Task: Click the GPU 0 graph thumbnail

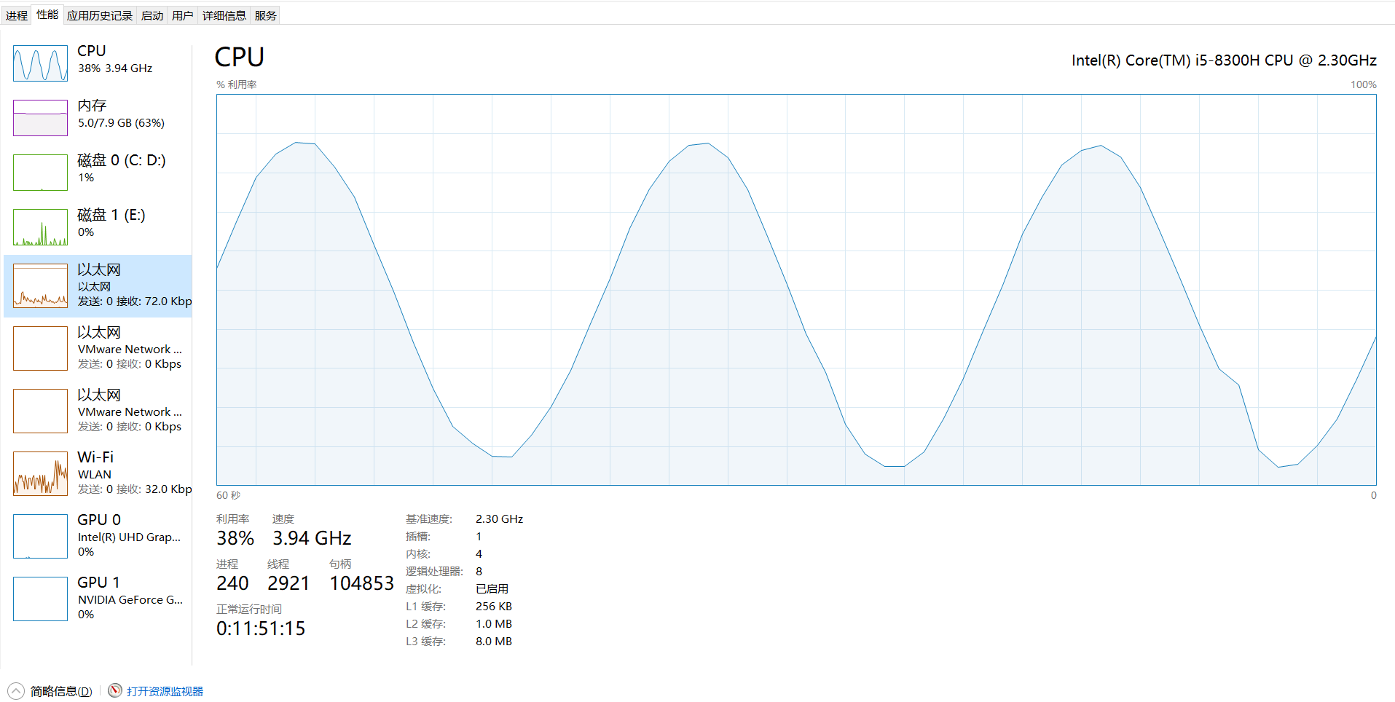Action: click(x=40, y=536)
